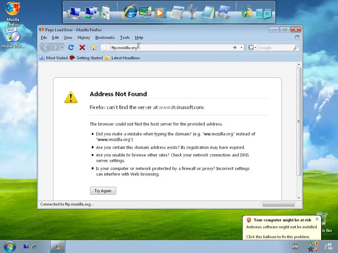Open the View menu
Image resolution: width=338 pixels, height=253 pixels.
pyautogui.click(x=68, y=38)
